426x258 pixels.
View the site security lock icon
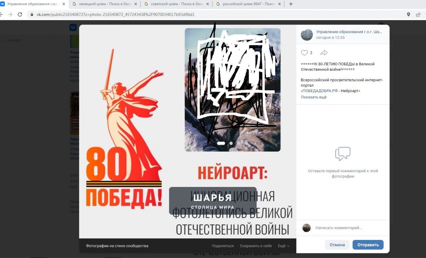pos(32,15)
